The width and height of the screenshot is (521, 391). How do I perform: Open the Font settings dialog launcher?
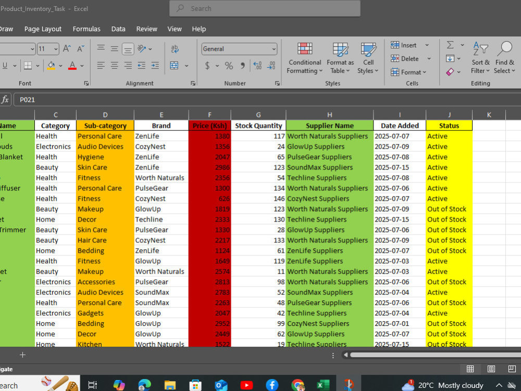click(x=86, y=83)
